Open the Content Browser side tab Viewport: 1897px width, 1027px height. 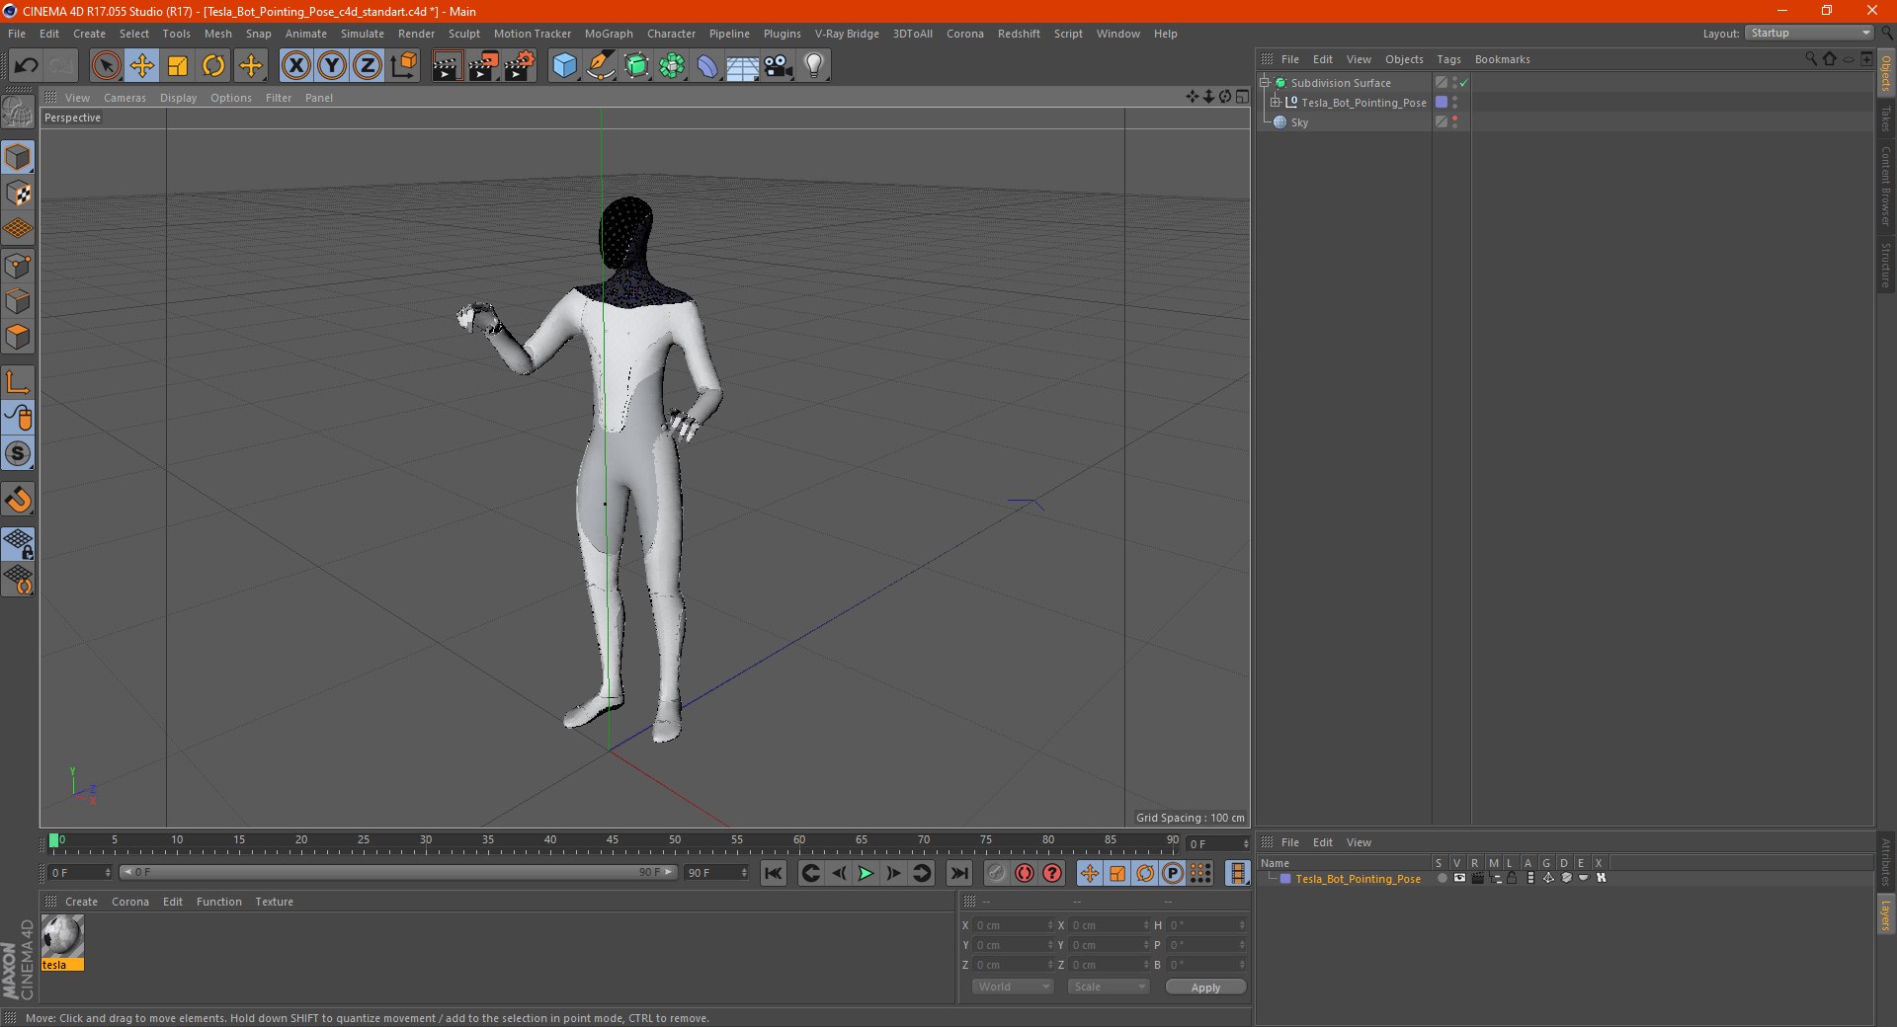(1886, 186)
